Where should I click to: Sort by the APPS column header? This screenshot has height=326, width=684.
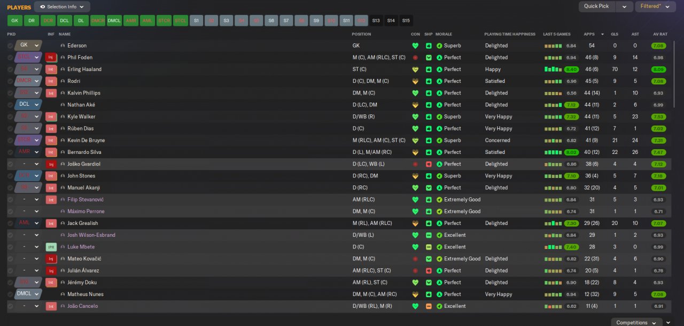[589, 34]
